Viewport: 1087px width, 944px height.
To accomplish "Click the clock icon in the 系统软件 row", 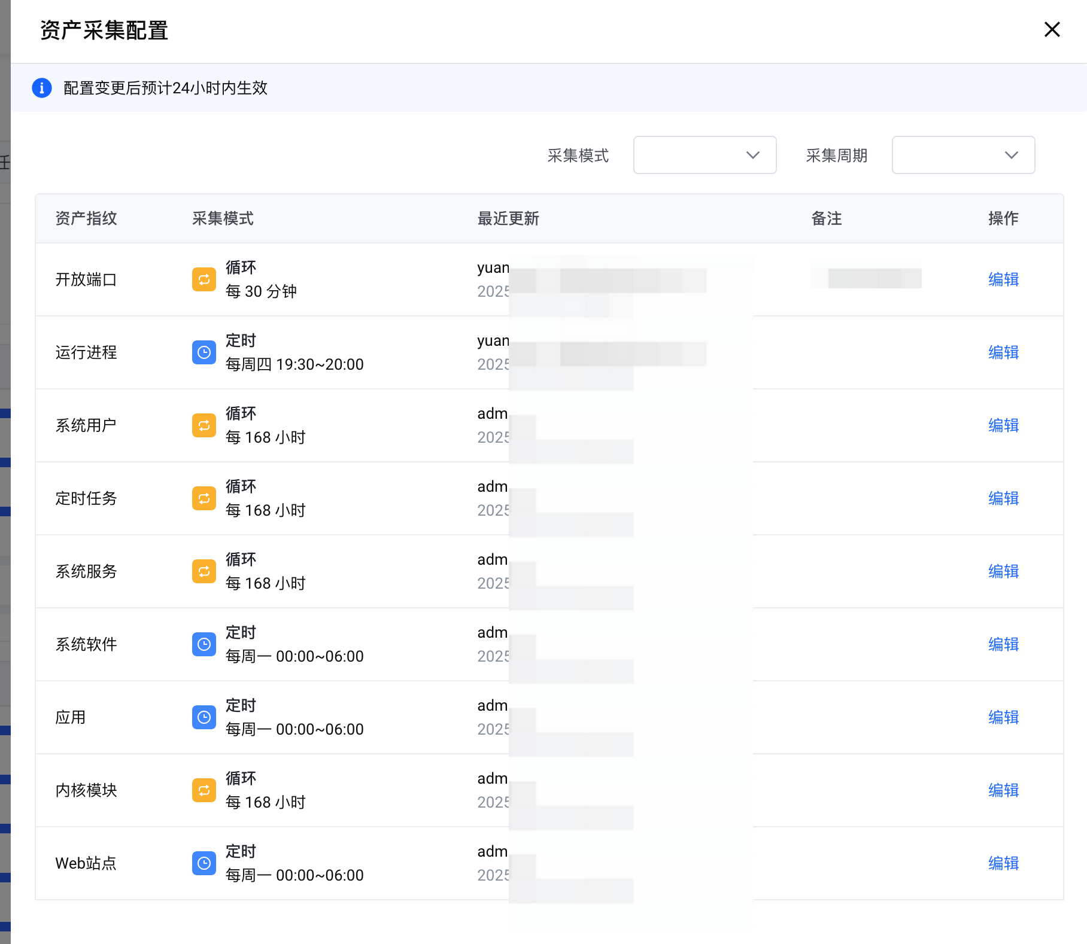I will pyautogui.click(x=204, y=644).
